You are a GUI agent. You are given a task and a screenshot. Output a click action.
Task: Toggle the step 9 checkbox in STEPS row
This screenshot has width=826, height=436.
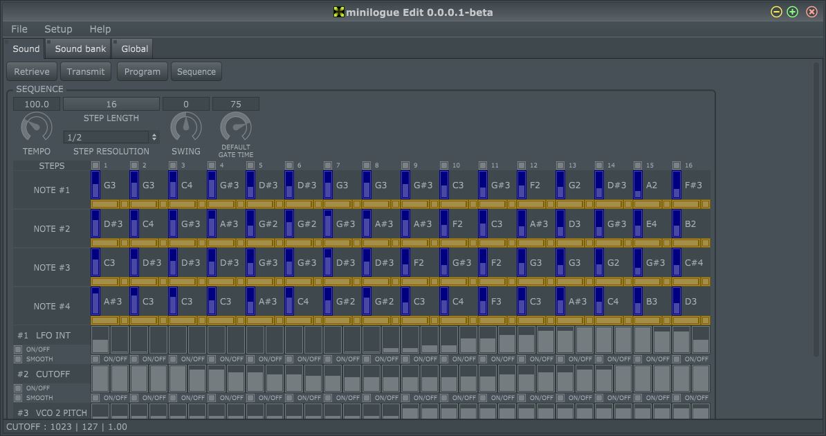[405, 165]
